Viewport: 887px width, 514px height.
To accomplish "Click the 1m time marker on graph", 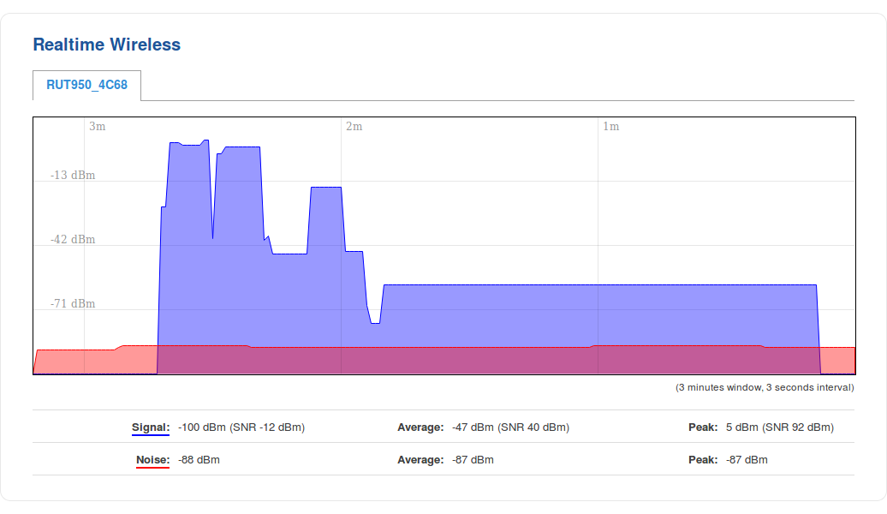I will [610, 127].
